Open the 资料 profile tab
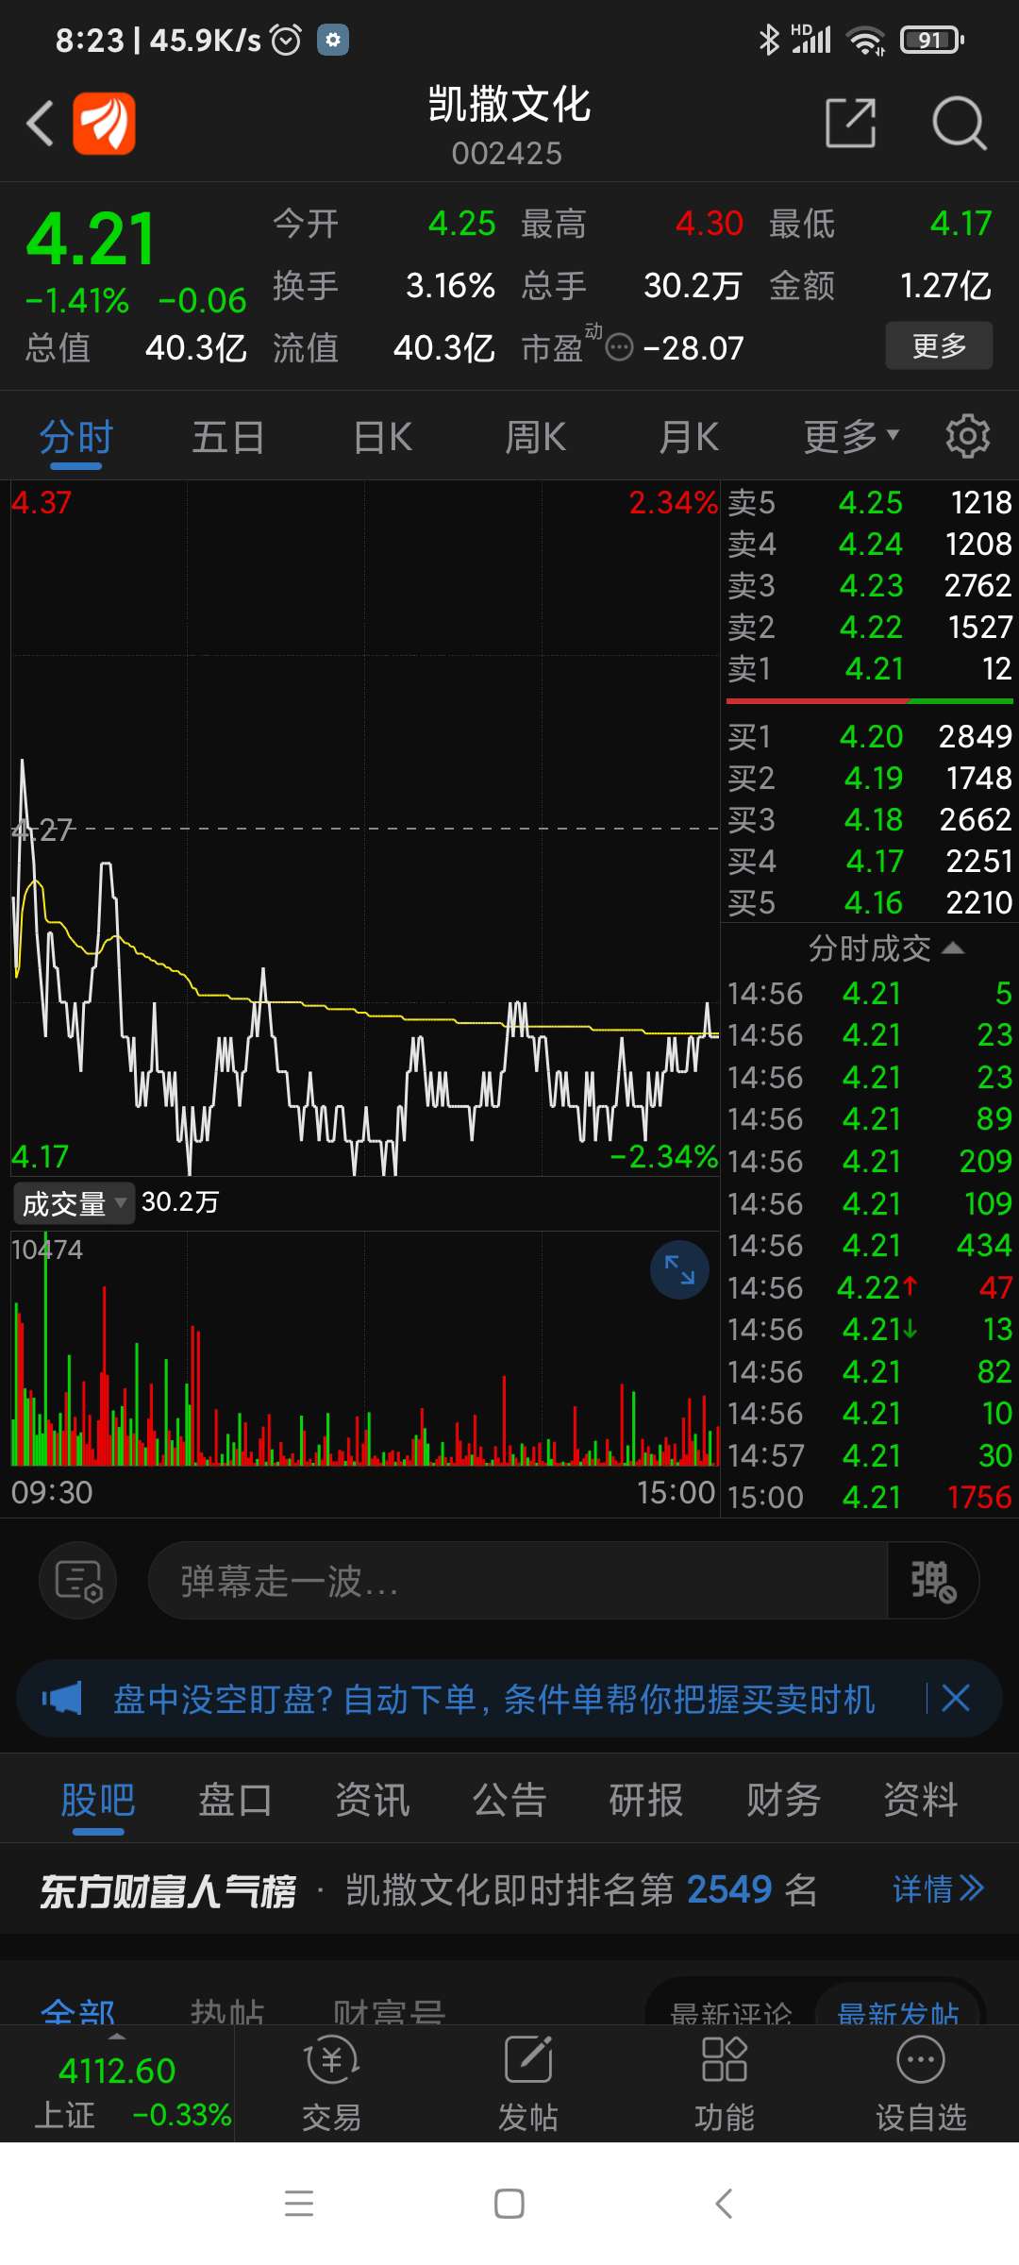The image size is (1019, 2265). tap(921, 1800)
